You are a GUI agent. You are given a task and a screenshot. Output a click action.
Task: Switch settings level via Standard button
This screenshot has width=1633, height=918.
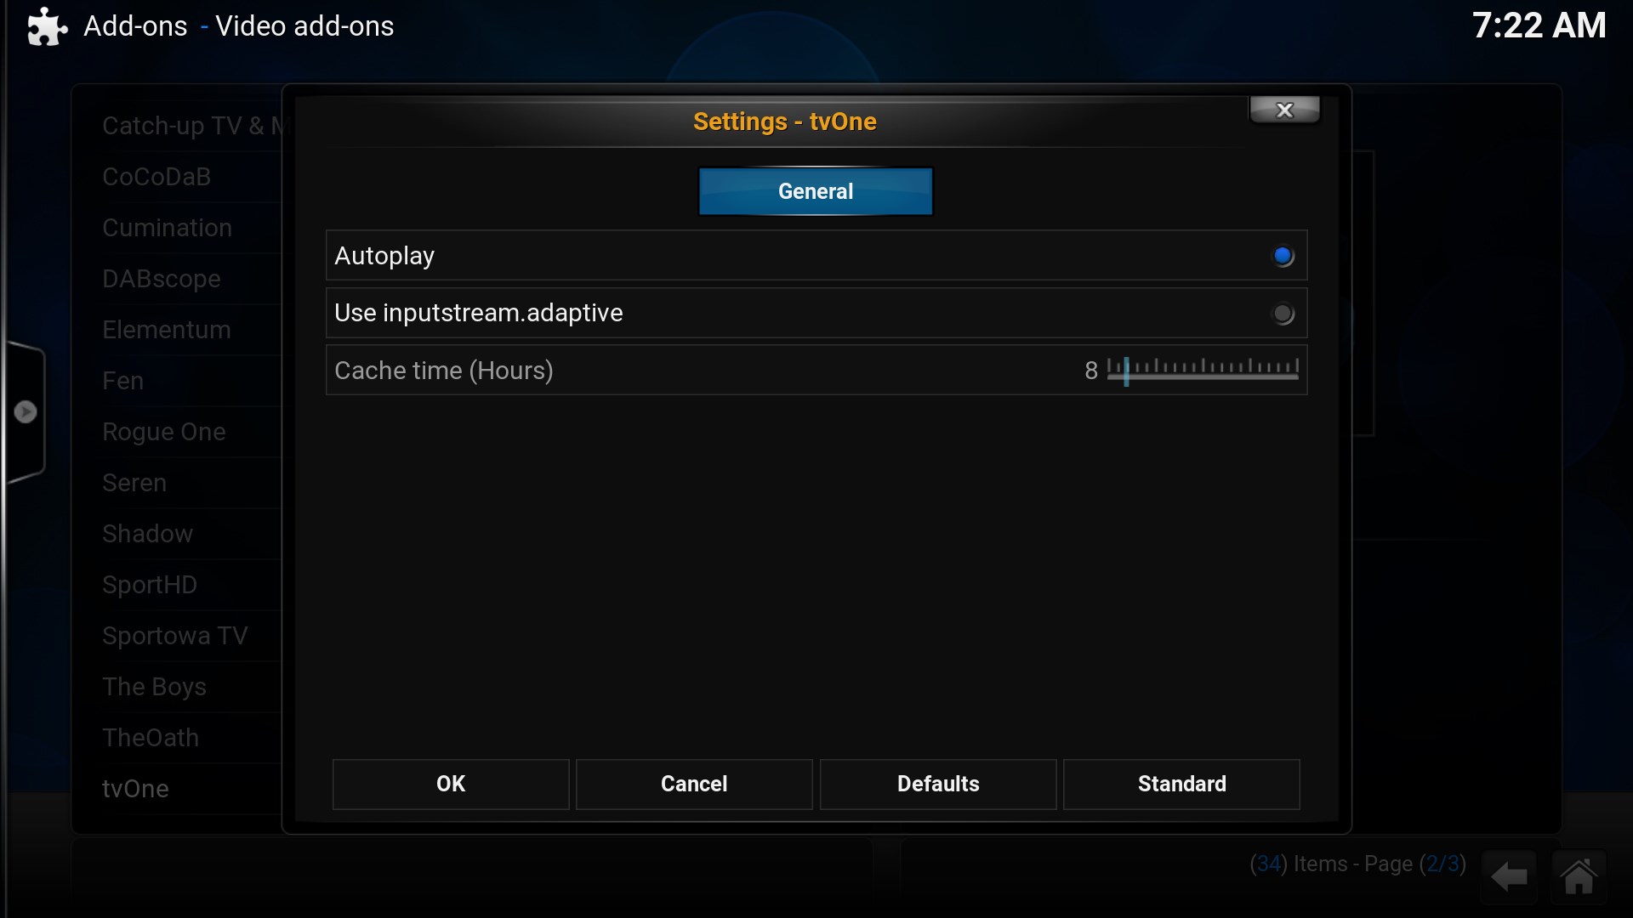click(1181, 784)
